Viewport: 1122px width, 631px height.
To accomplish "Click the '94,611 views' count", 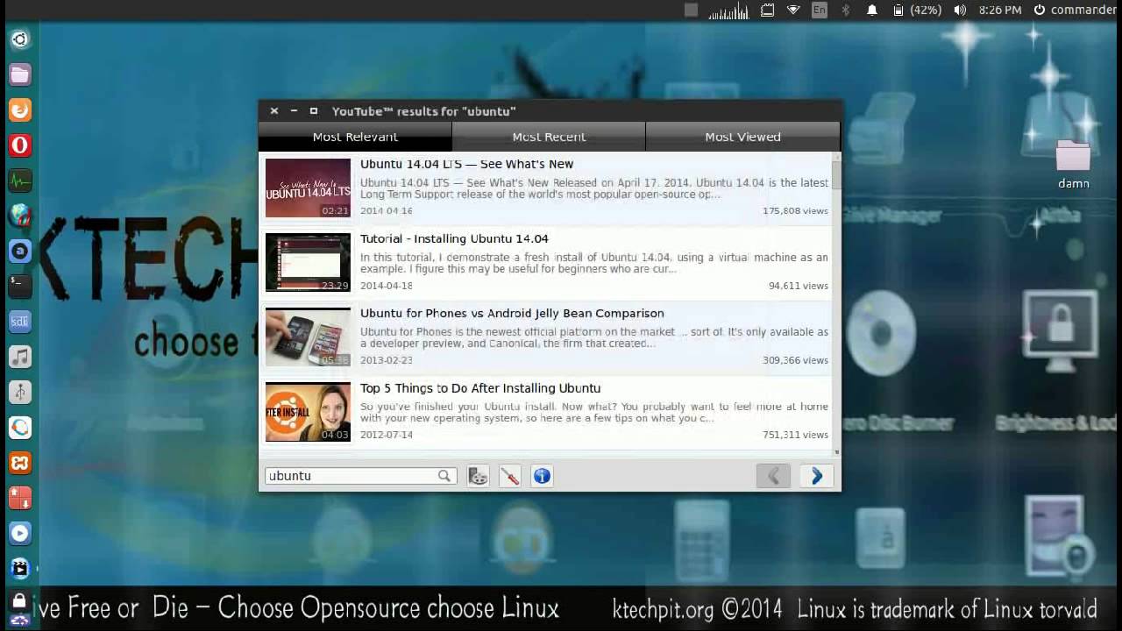I will tap(799, 286).
